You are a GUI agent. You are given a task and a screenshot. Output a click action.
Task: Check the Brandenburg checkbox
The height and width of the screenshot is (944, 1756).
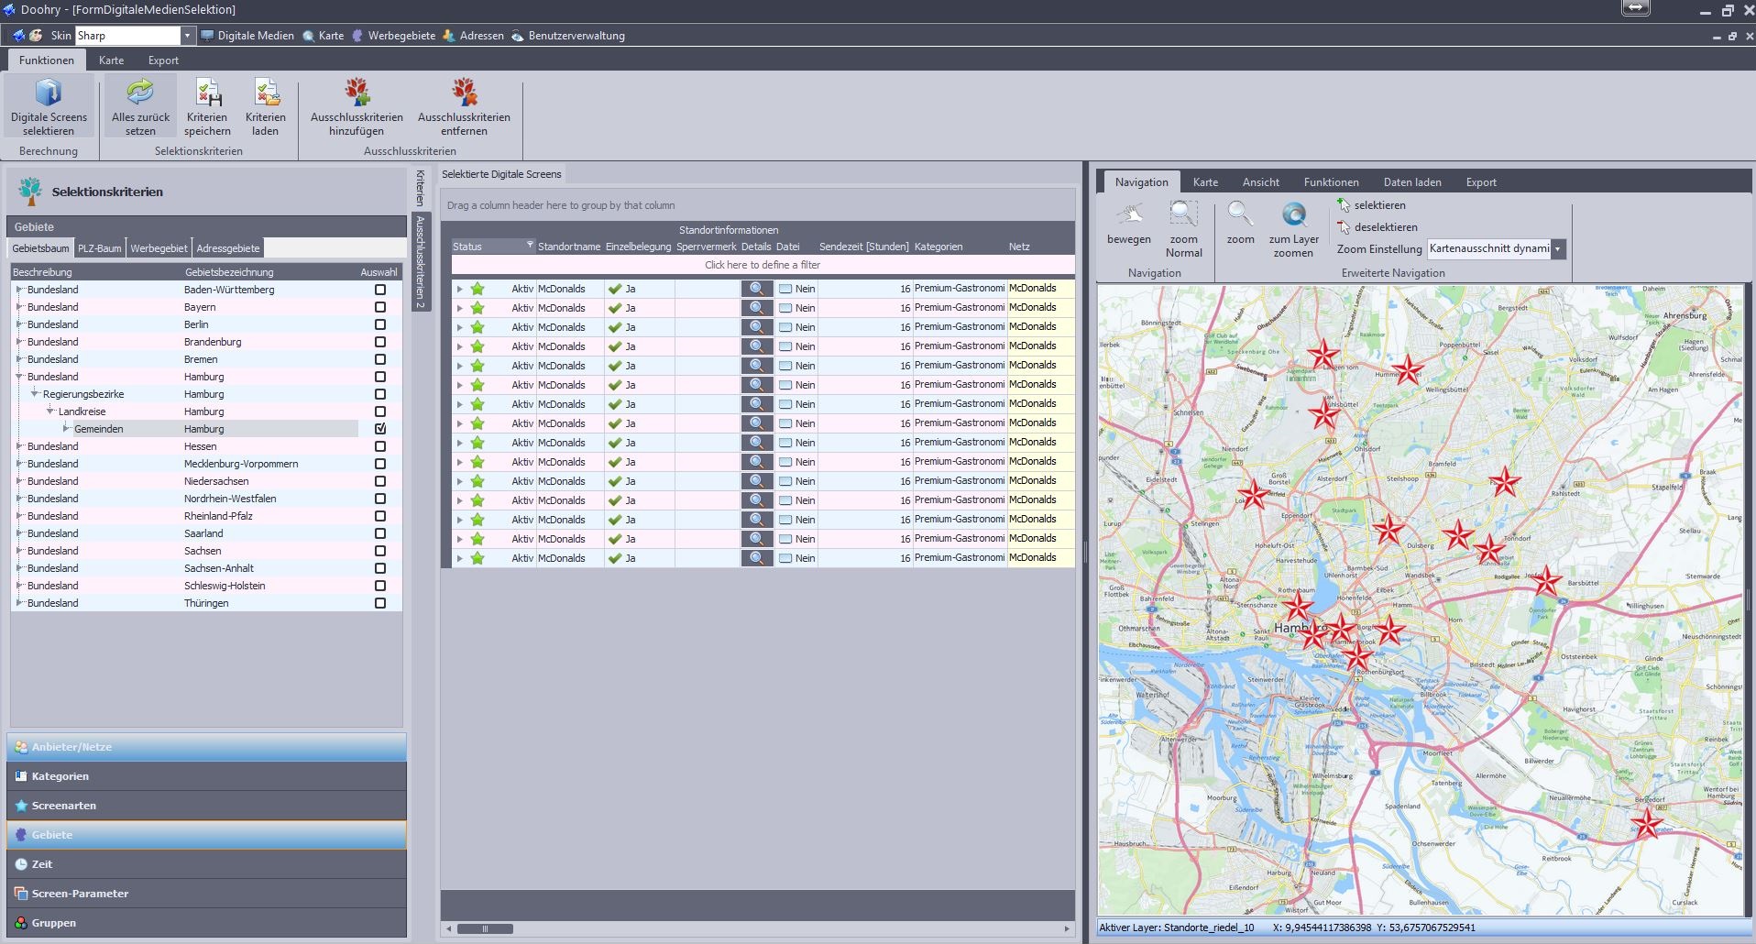point(380,342)
